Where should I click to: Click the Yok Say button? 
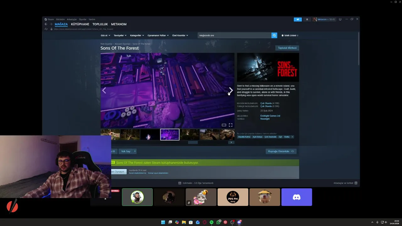click(126, 151)
